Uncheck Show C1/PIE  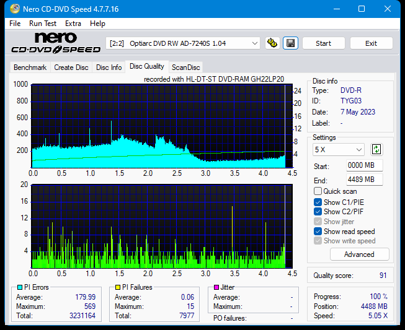(318, 202)
